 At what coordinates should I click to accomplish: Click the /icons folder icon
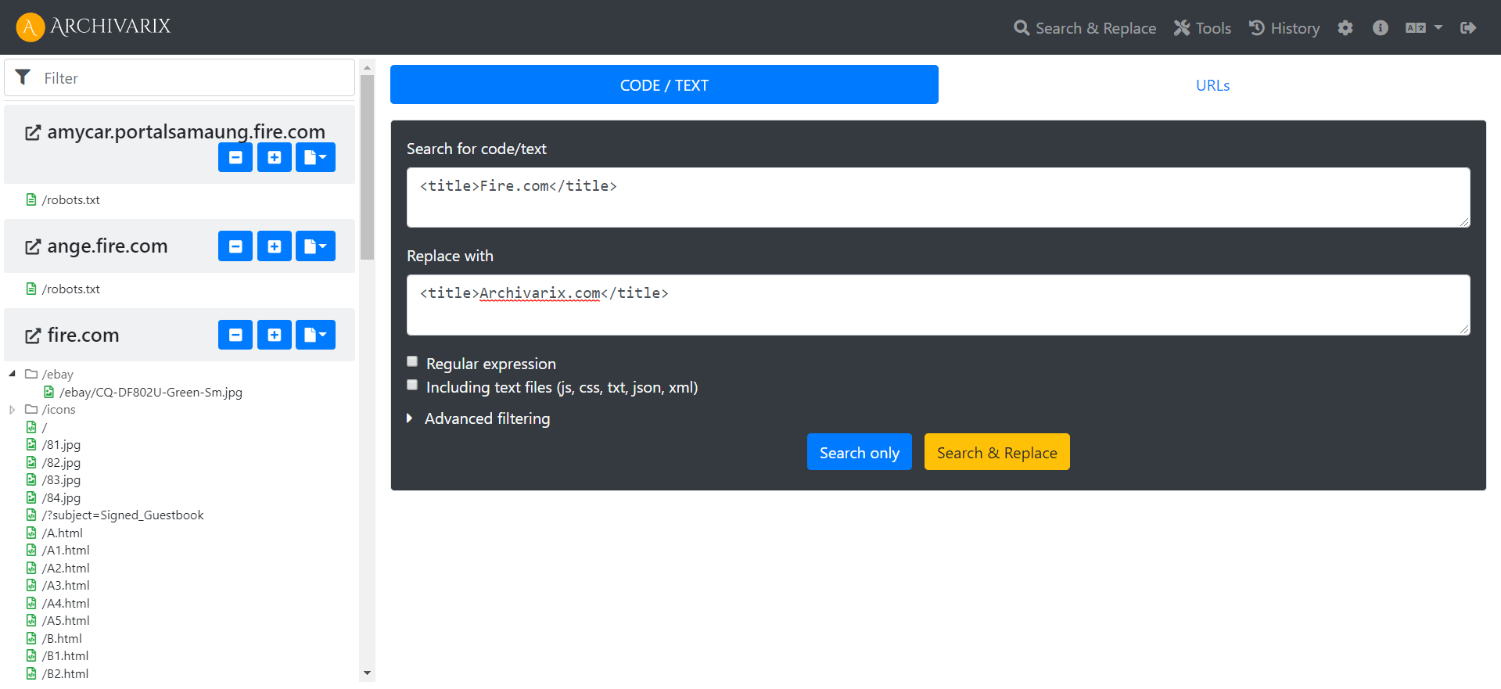pyautogui.click(x=31, y=409)
